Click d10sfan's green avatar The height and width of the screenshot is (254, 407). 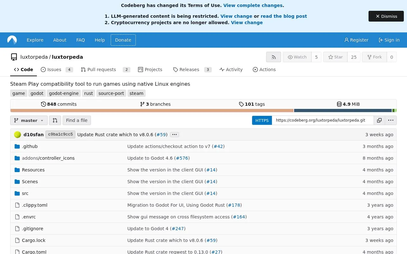[17, 135]
